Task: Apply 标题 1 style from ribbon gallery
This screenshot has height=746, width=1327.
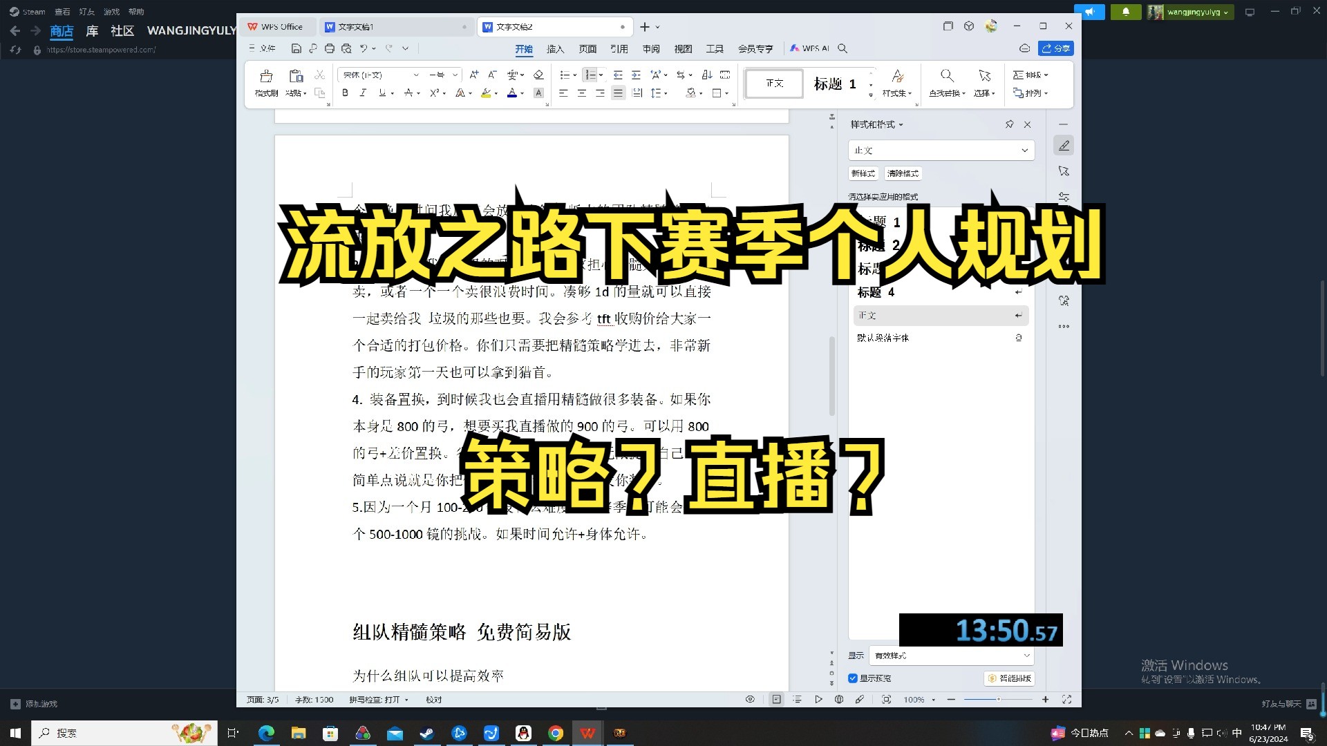Action: pos(835,84)
